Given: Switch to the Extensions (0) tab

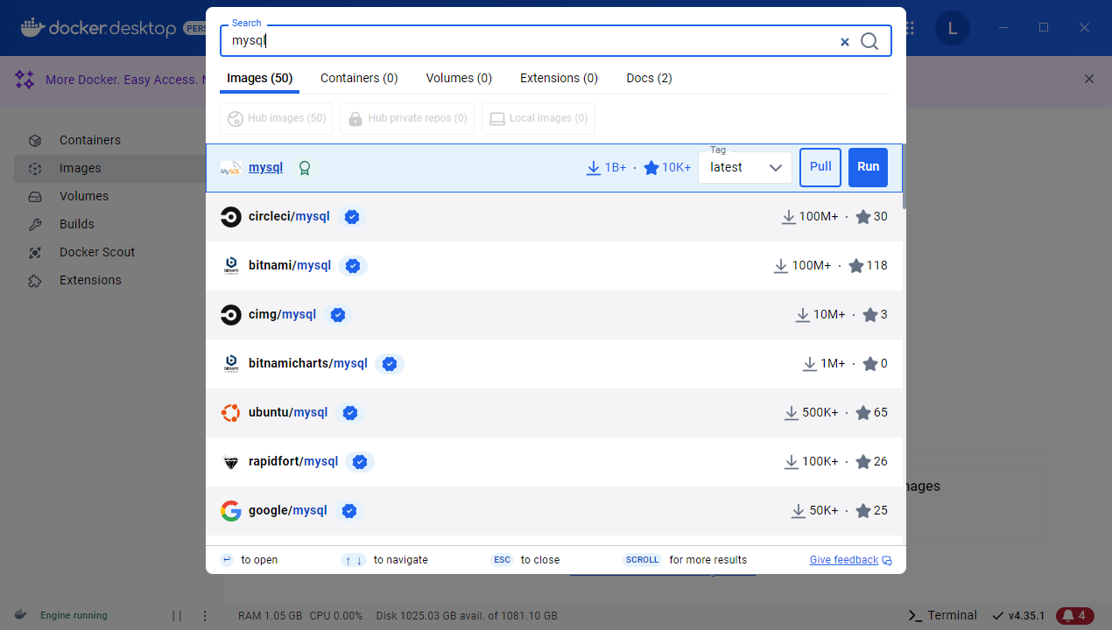Looking at the screenshot, I should 559,78.
